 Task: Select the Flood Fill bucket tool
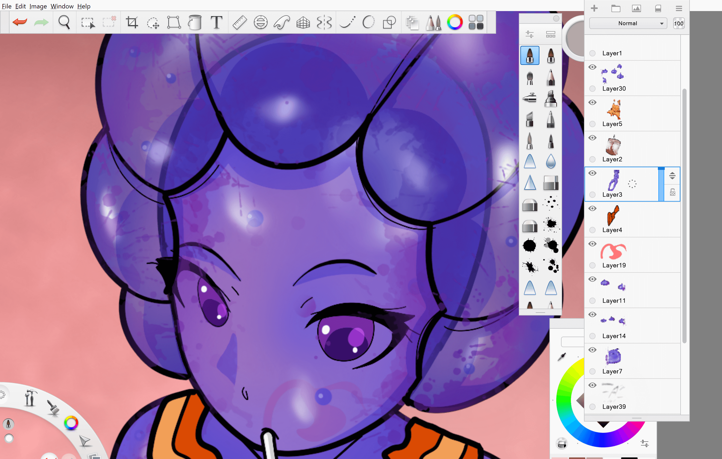[x=194, y=22]
